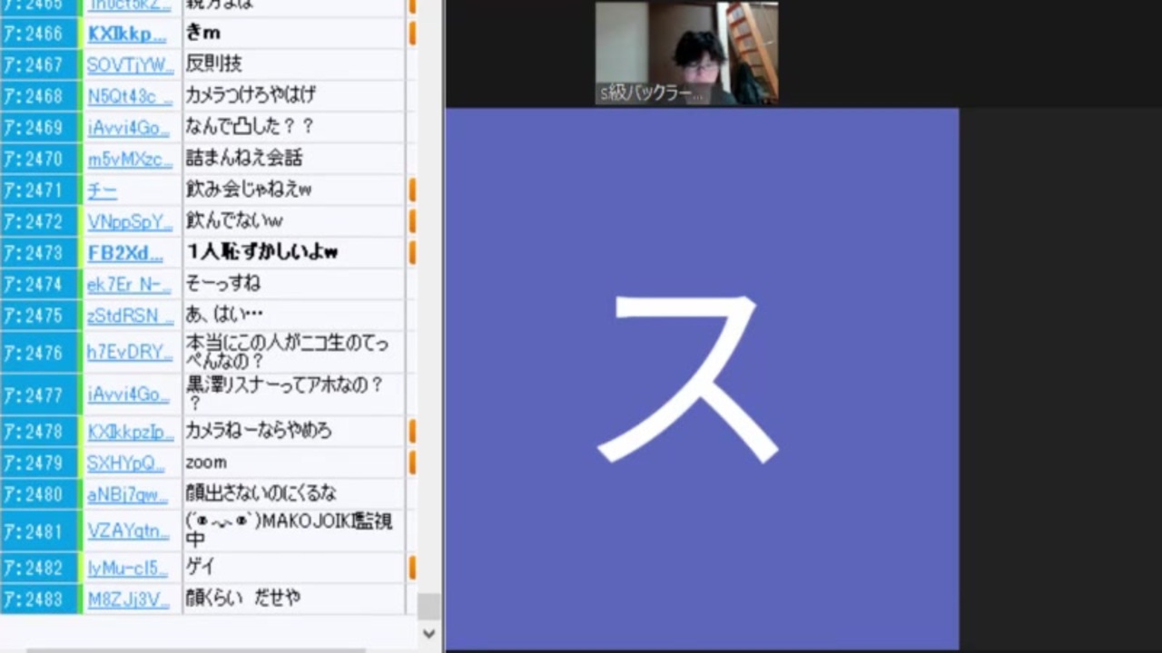Open user ID link M8ZJj3V
The image size is (1162, 653).
(x=130, y=598)
